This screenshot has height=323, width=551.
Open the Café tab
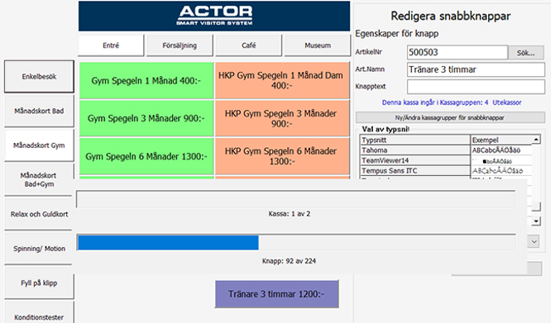click(x=248, y=45)
